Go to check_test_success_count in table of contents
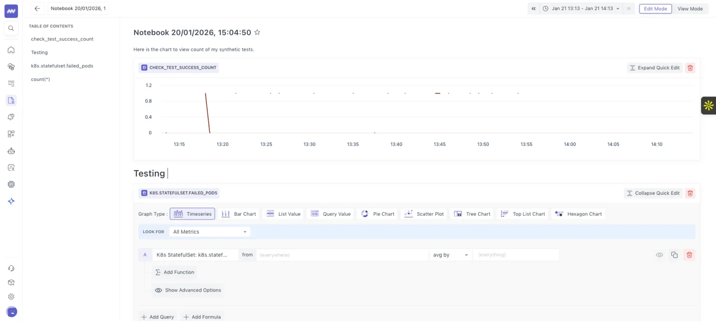Image resolution: width=716 pixels, height=322 pixels. click(62, 39)
